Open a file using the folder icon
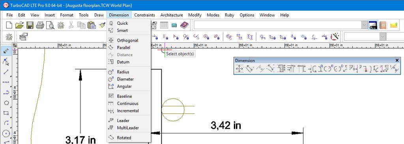Viewport: 404px width, 144px height. [19, 25]
